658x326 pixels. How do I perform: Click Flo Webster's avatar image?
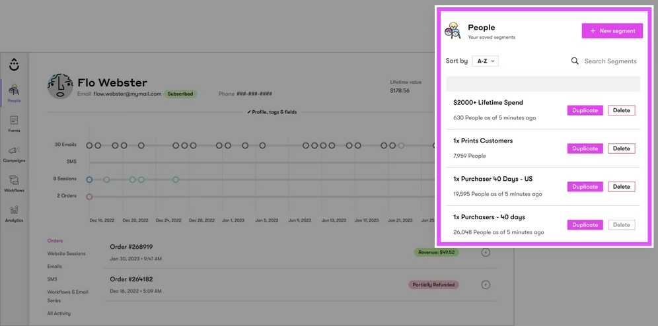point(60,86)
